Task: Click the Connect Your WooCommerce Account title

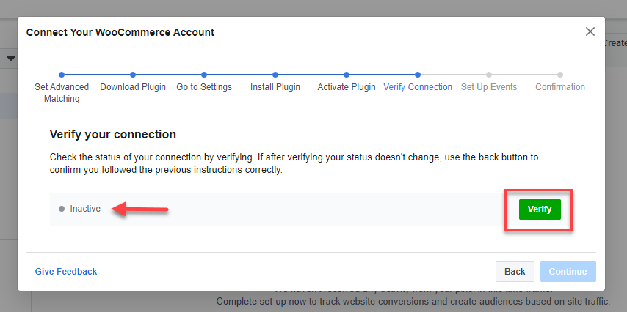Action: (x=120, y=32)
